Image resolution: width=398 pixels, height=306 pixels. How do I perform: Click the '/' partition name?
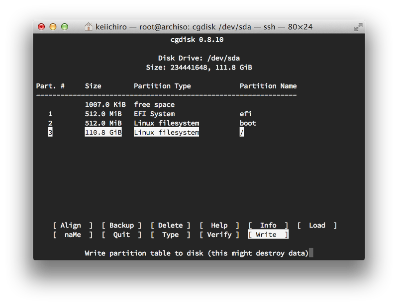coord(242,132)
